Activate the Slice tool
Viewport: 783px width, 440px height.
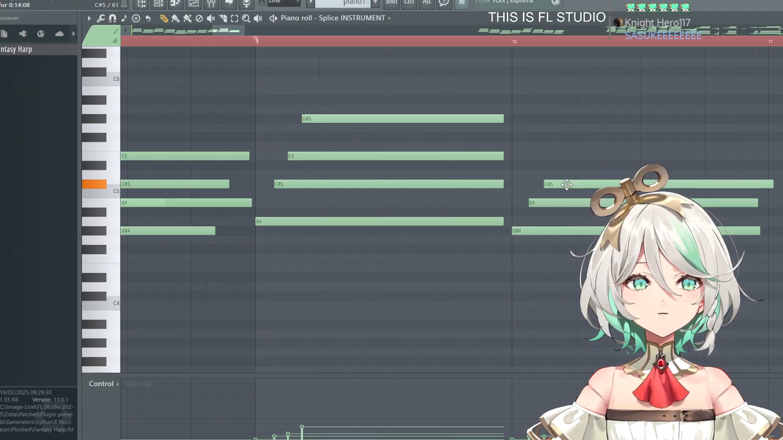(223, 18)
